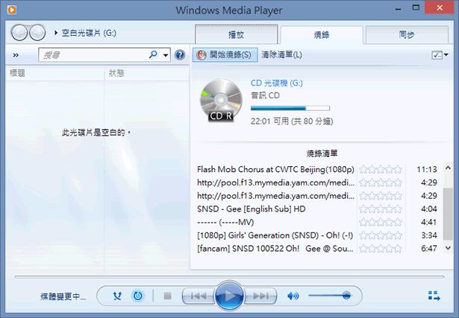Skip to the next track
Screen dimensions: 459x318
[x=260, y=296]
